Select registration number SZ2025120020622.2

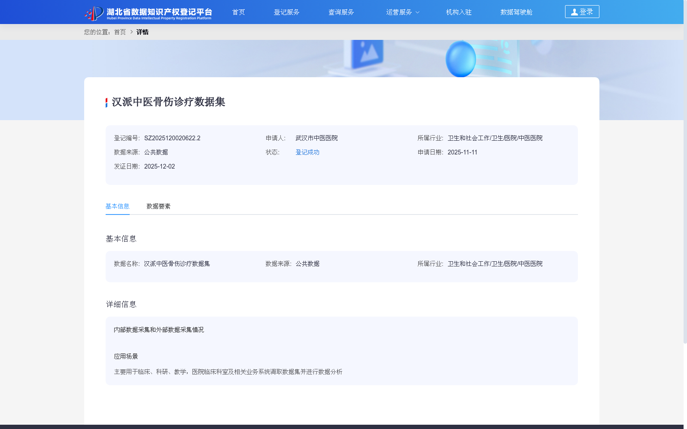click(x=172, y=138)
